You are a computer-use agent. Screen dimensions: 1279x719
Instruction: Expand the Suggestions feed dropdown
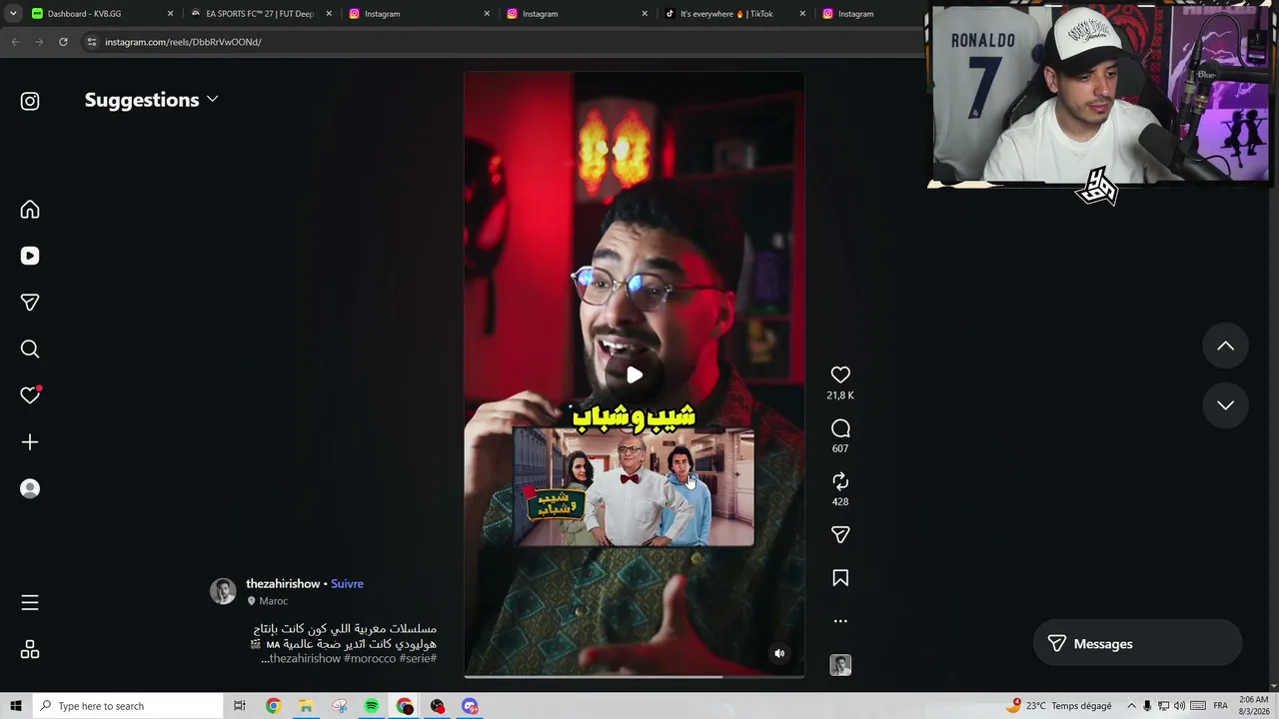151,100
